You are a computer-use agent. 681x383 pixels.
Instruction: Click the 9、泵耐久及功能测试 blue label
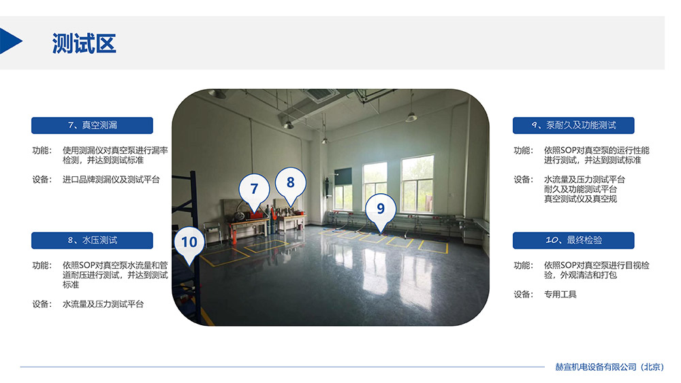[x=573, y=125]
